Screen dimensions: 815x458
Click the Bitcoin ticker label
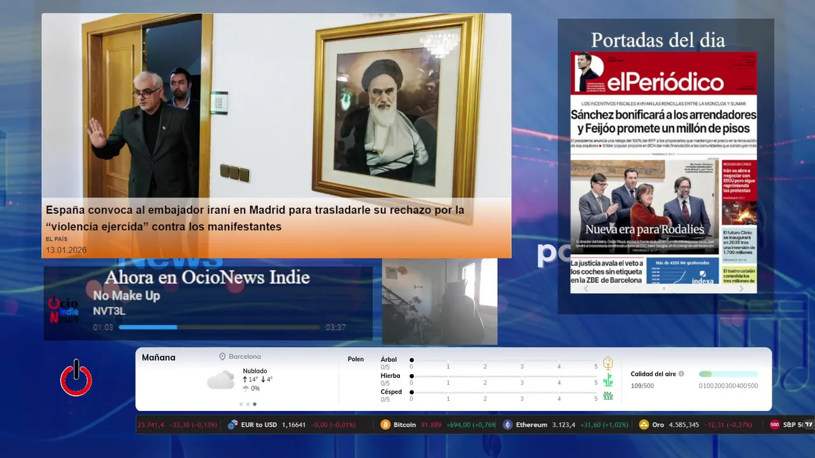pos(404,424)
